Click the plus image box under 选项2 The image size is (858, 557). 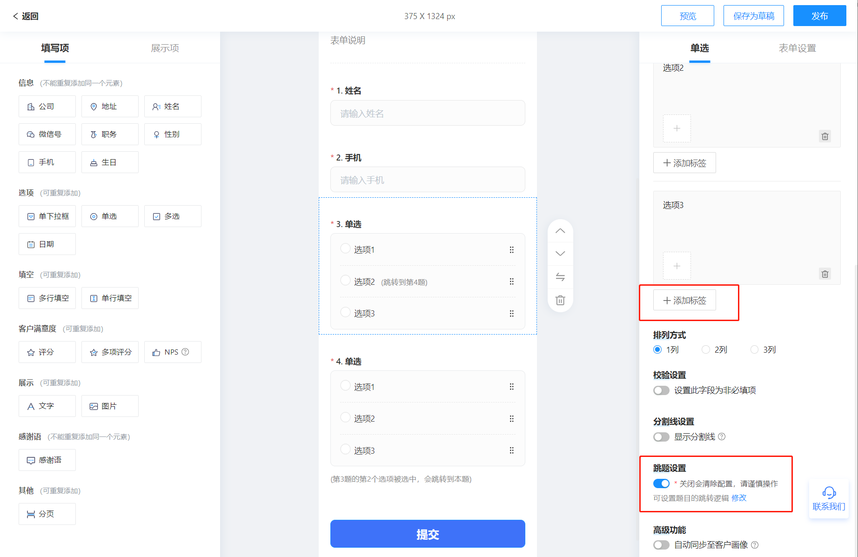[677, 128]
